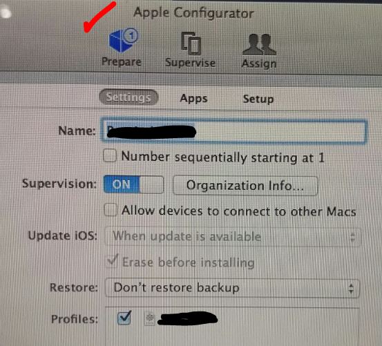Click the Restore dropdown stepper arrows

[x=351, y=289]
